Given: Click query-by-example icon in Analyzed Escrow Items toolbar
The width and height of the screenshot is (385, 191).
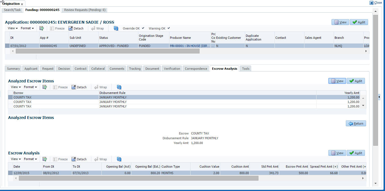Looking at the screenshot, I should point(45,87).
